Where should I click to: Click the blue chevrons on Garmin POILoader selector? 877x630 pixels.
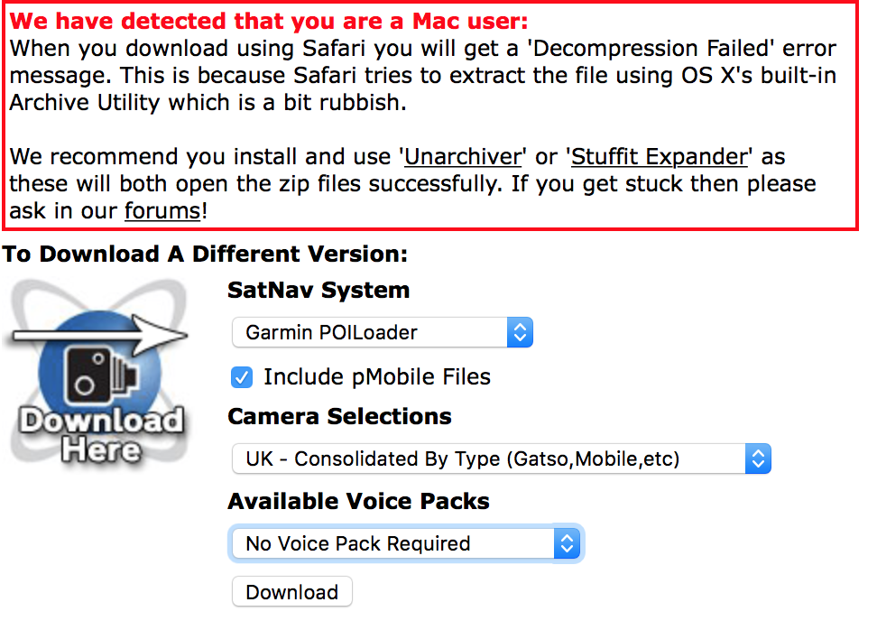click(519, 332)
